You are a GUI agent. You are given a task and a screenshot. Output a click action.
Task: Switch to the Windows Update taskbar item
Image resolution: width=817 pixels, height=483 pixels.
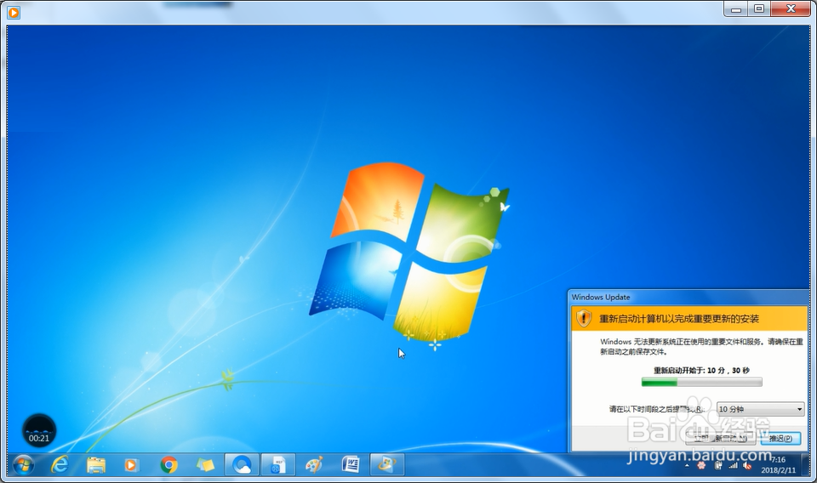tap(386, 464)
